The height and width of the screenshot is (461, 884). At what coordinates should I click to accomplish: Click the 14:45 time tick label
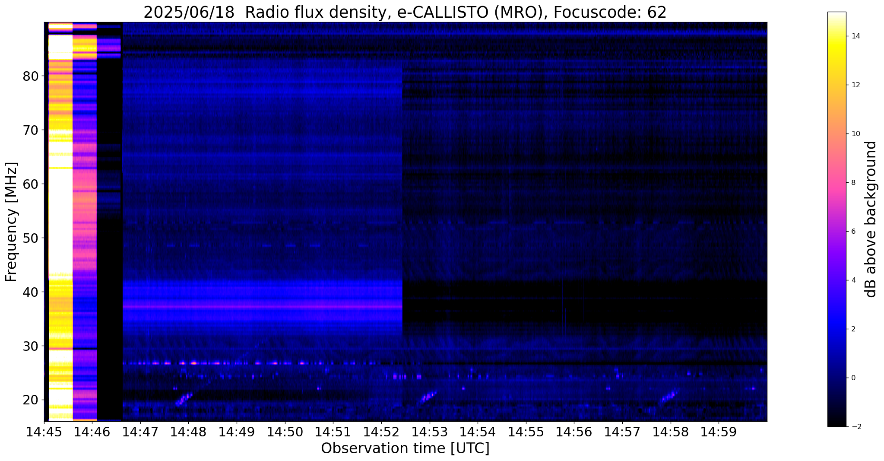(x=44, y=431)
